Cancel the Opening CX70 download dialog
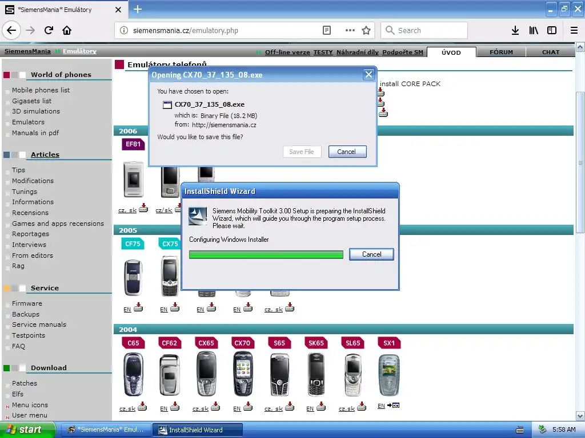 pos(347,152)
